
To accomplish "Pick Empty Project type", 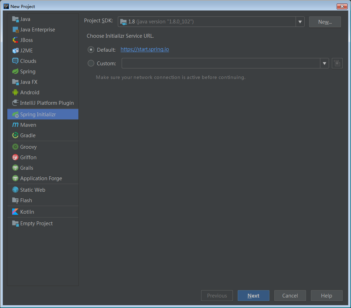I will (43, 223).
